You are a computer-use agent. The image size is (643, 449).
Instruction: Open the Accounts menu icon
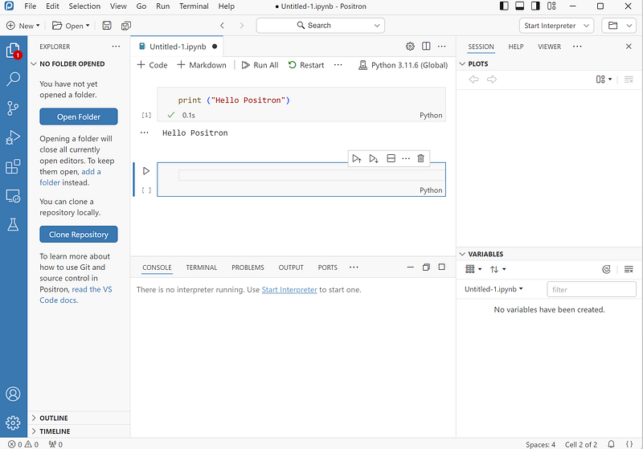(x=13, y=394)
